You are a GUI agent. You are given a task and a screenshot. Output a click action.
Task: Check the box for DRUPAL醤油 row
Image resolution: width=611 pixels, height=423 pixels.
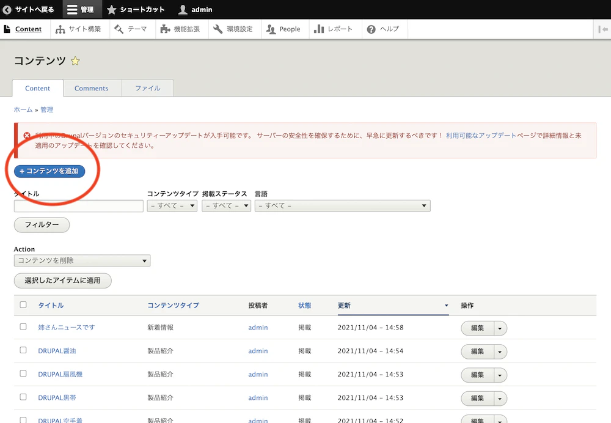click(x=23, y=350)
